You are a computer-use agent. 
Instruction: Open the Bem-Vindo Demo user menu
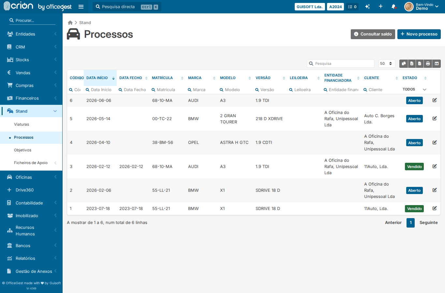[x=427, y=7]
